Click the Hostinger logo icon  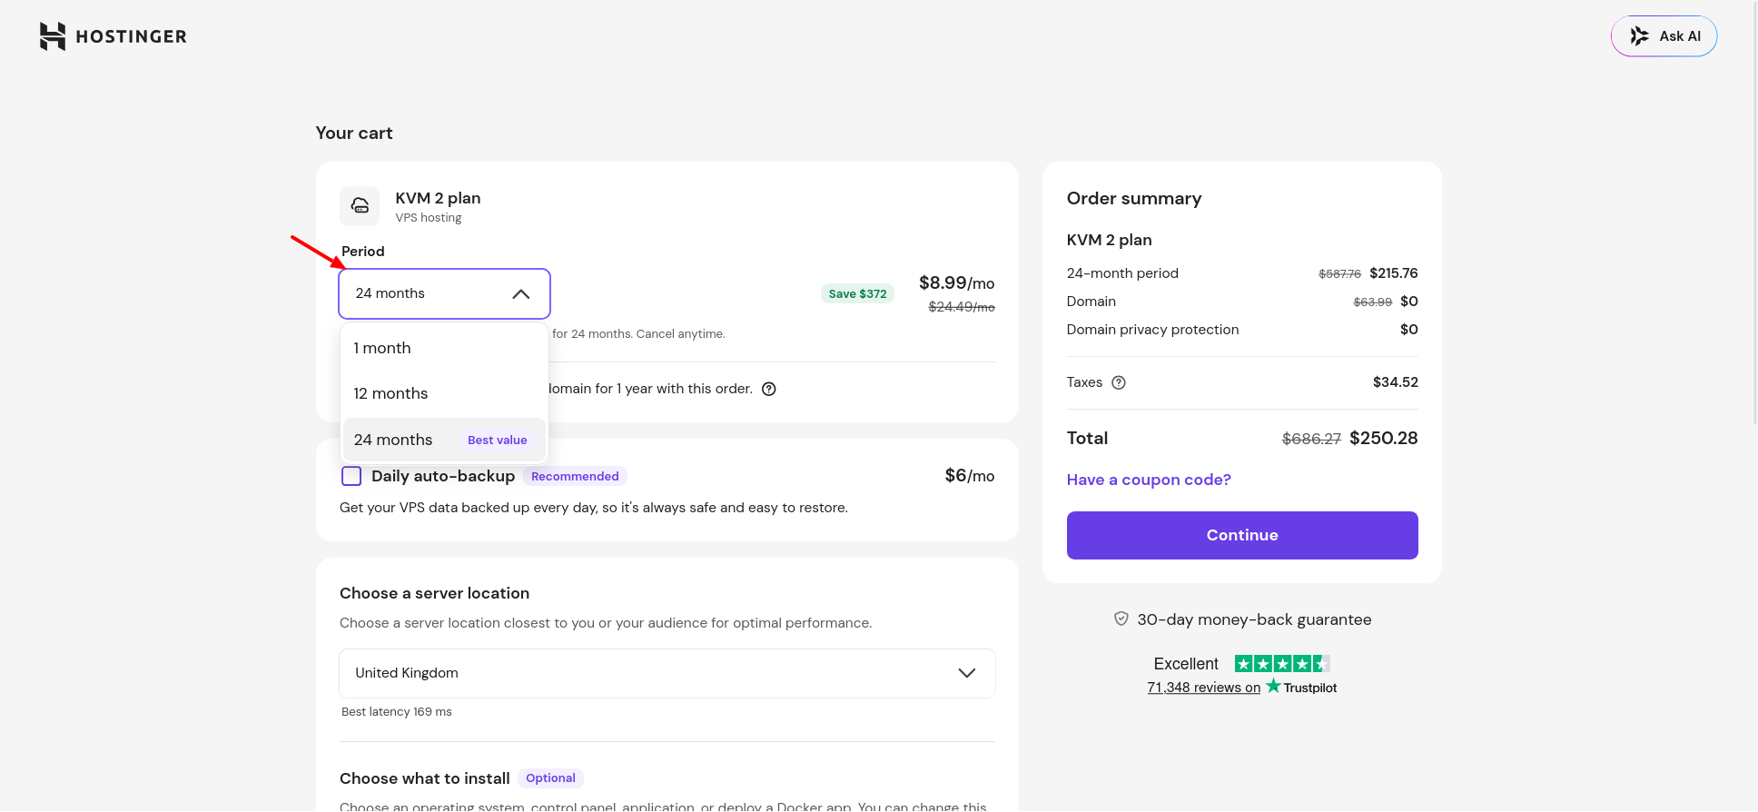tap(53, 36)
